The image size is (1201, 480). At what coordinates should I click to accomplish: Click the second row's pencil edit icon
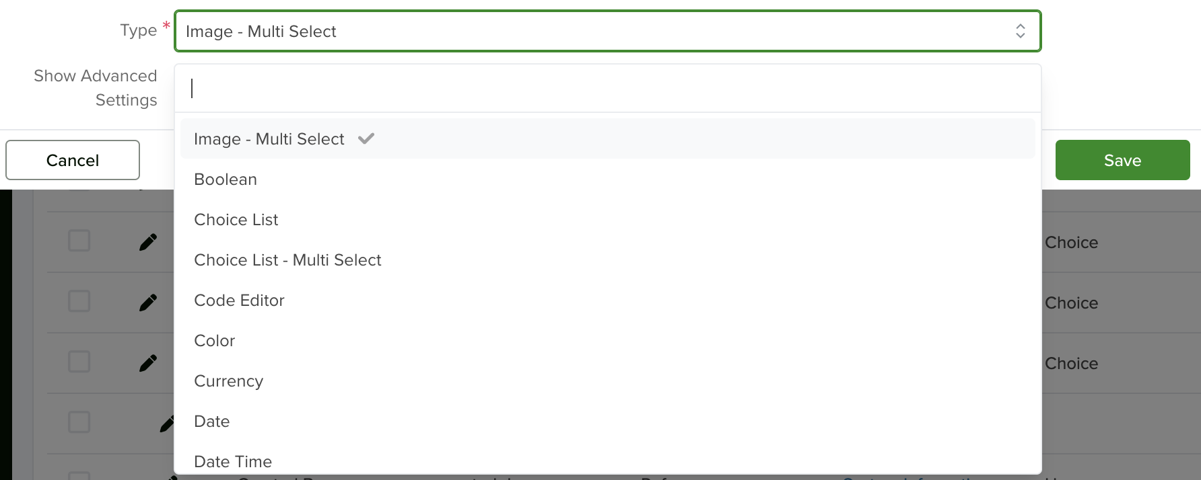[148, 303]
